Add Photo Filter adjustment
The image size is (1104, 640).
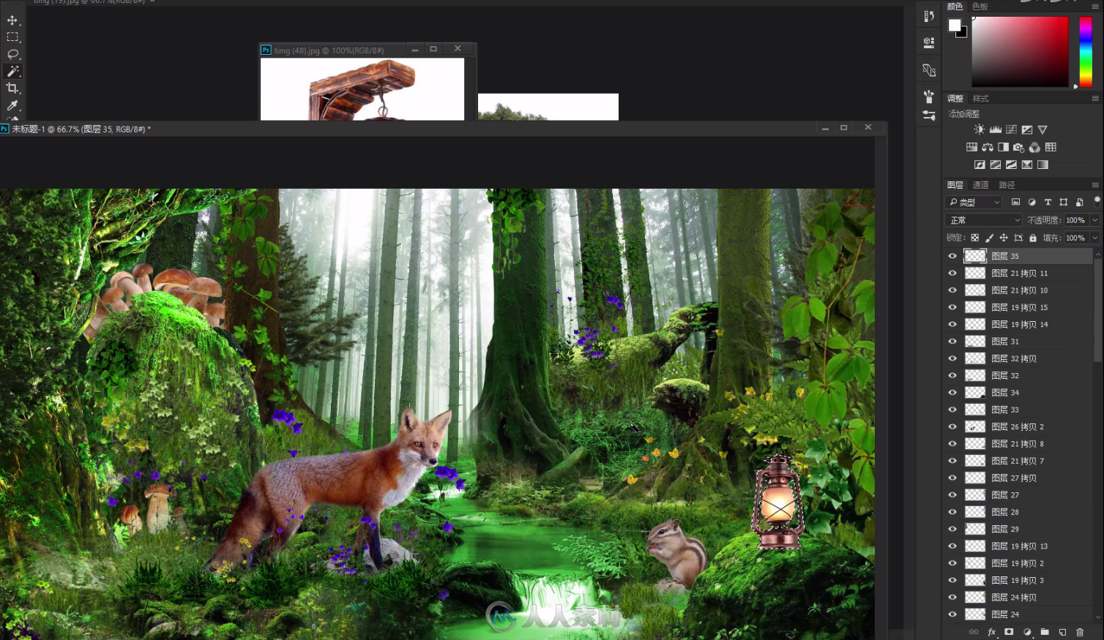pos(1019,147)
